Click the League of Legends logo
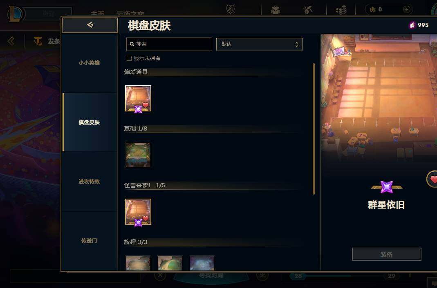 tap(14, 13)
